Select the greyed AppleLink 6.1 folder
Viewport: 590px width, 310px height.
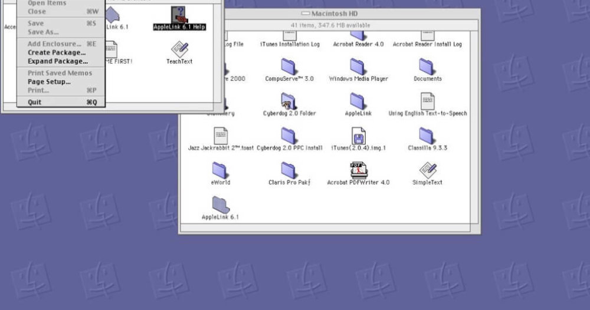[x=220, y=205]
